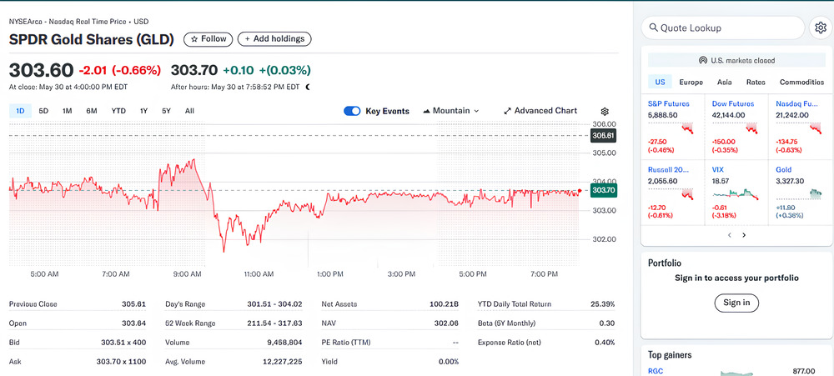Open the S&P Futures quote
The width and height of the screenshot is (834, 376).
667,103
